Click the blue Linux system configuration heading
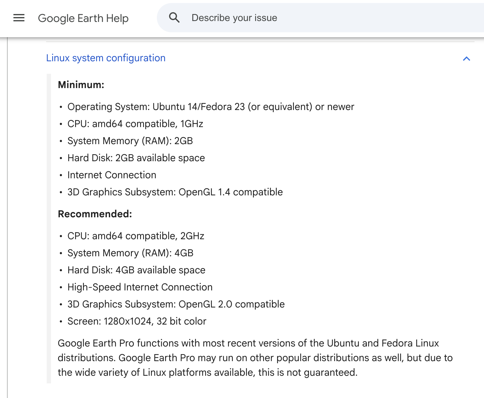 point(106,58)
